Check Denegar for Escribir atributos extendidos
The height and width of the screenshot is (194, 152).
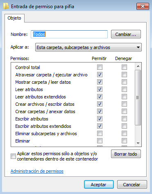[124, 126]
